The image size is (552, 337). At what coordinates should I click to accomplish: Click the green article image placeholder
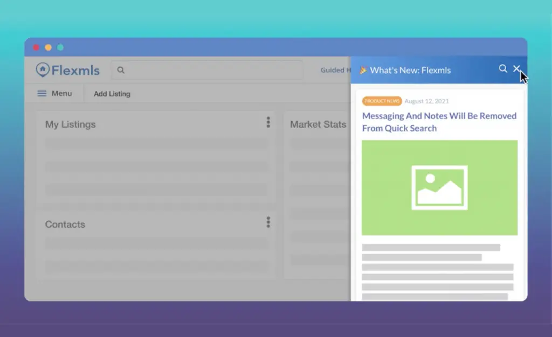coord(439,188)
